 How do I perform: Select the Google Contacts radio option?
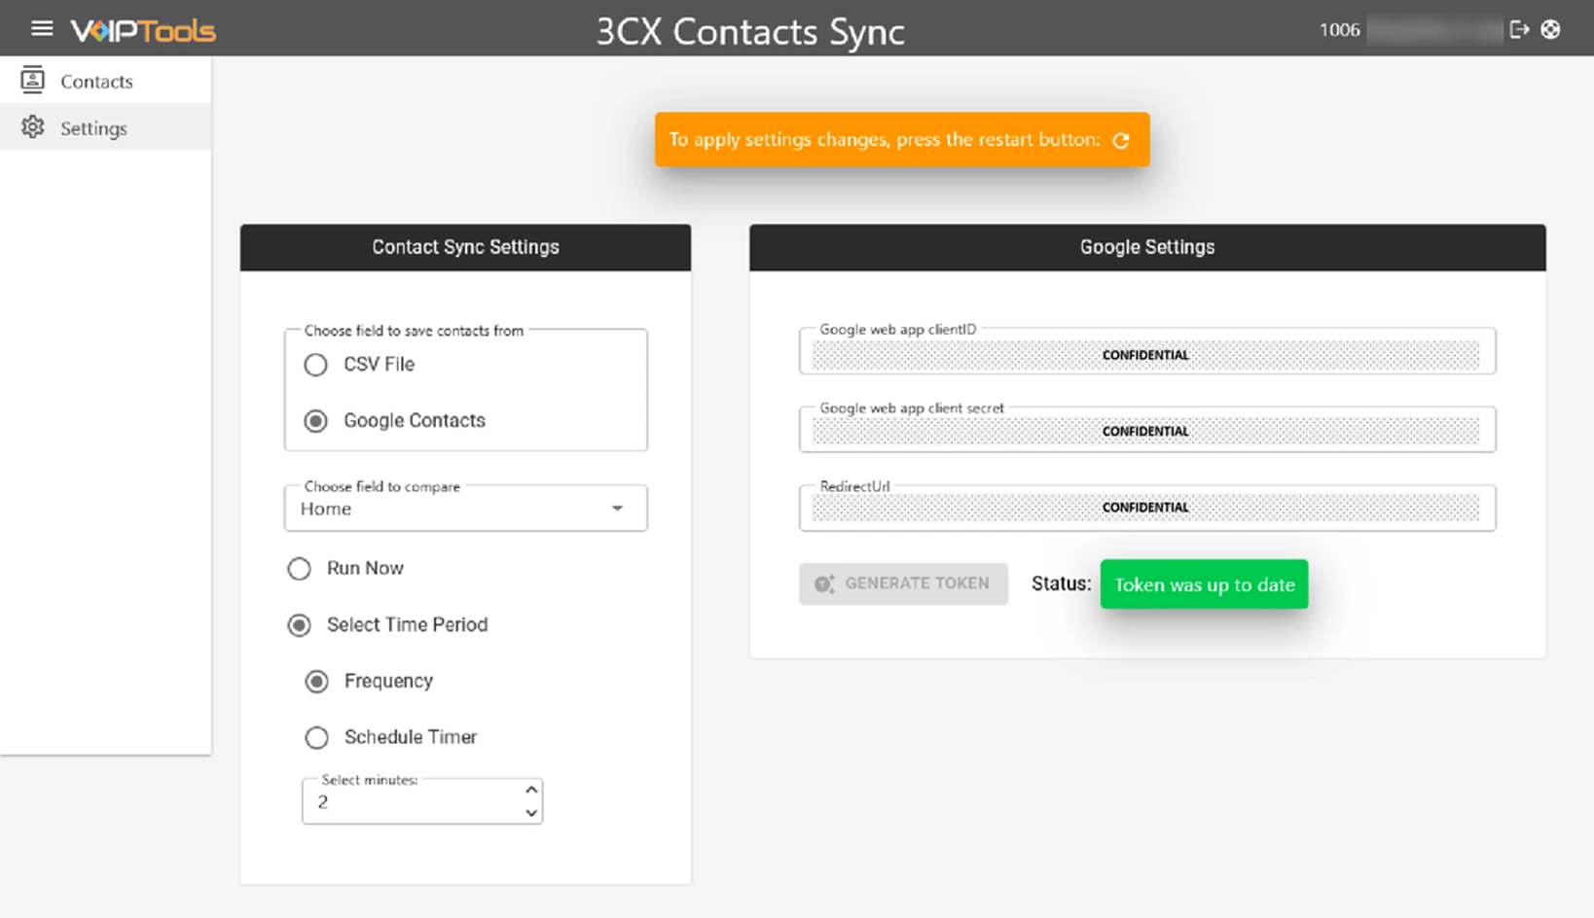coord(315,421)
